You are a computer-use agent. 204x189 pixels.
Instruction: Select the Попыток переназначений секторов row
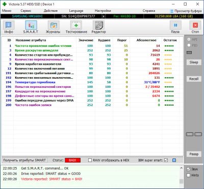click(x=92, y=87)
